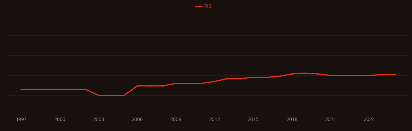Click the 2018 x-axis label
The width and height of the screenshot is (412, 131).
(292, 120)
